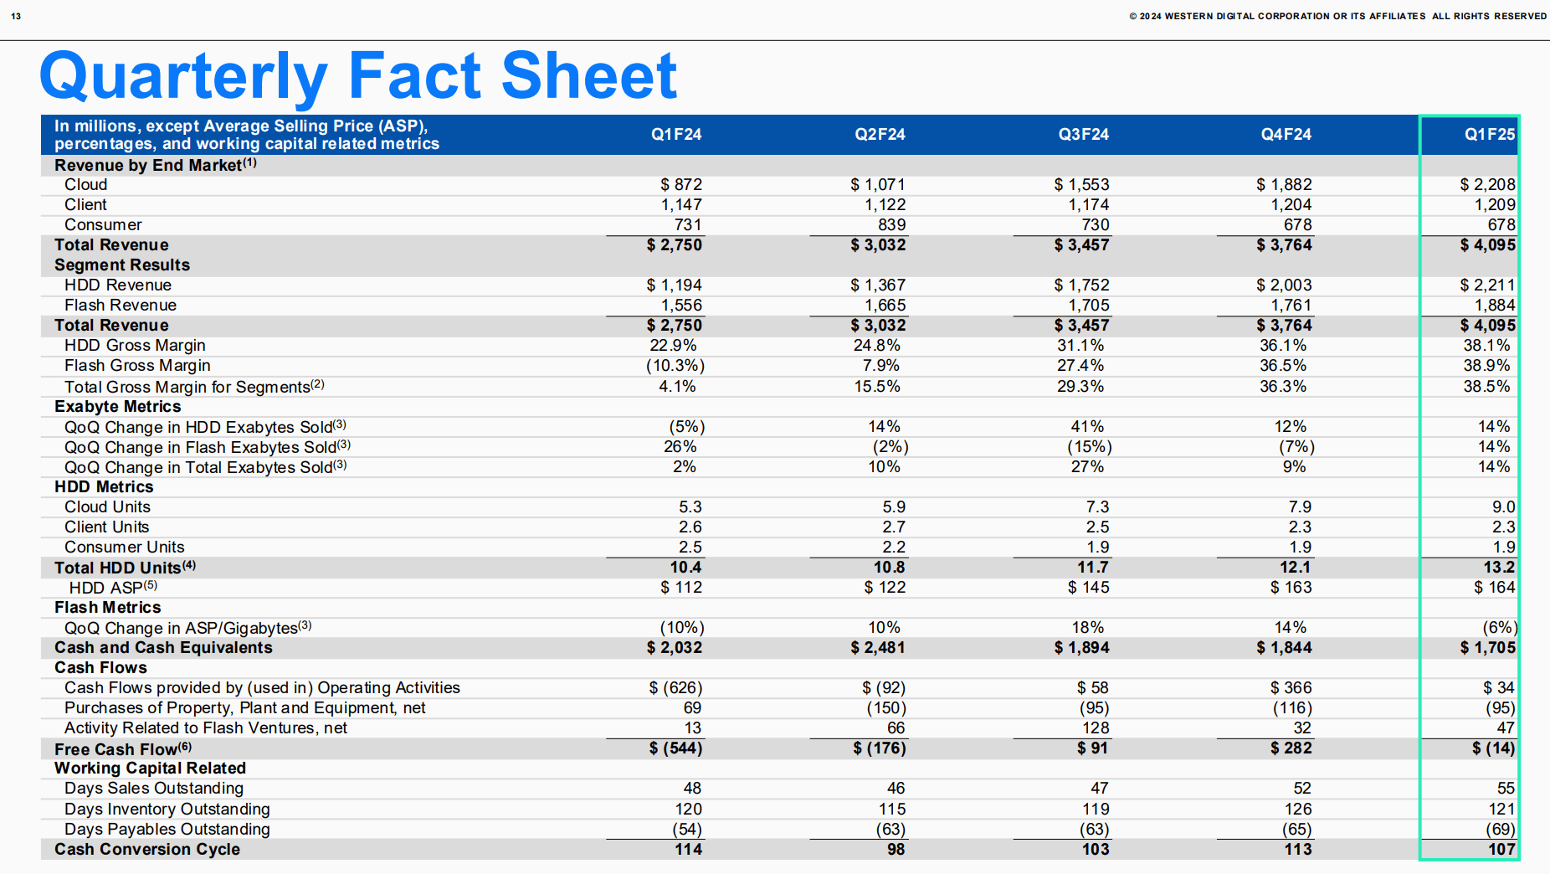Click the Q4F24 Free Cash Flow $282

[1291, 748]
